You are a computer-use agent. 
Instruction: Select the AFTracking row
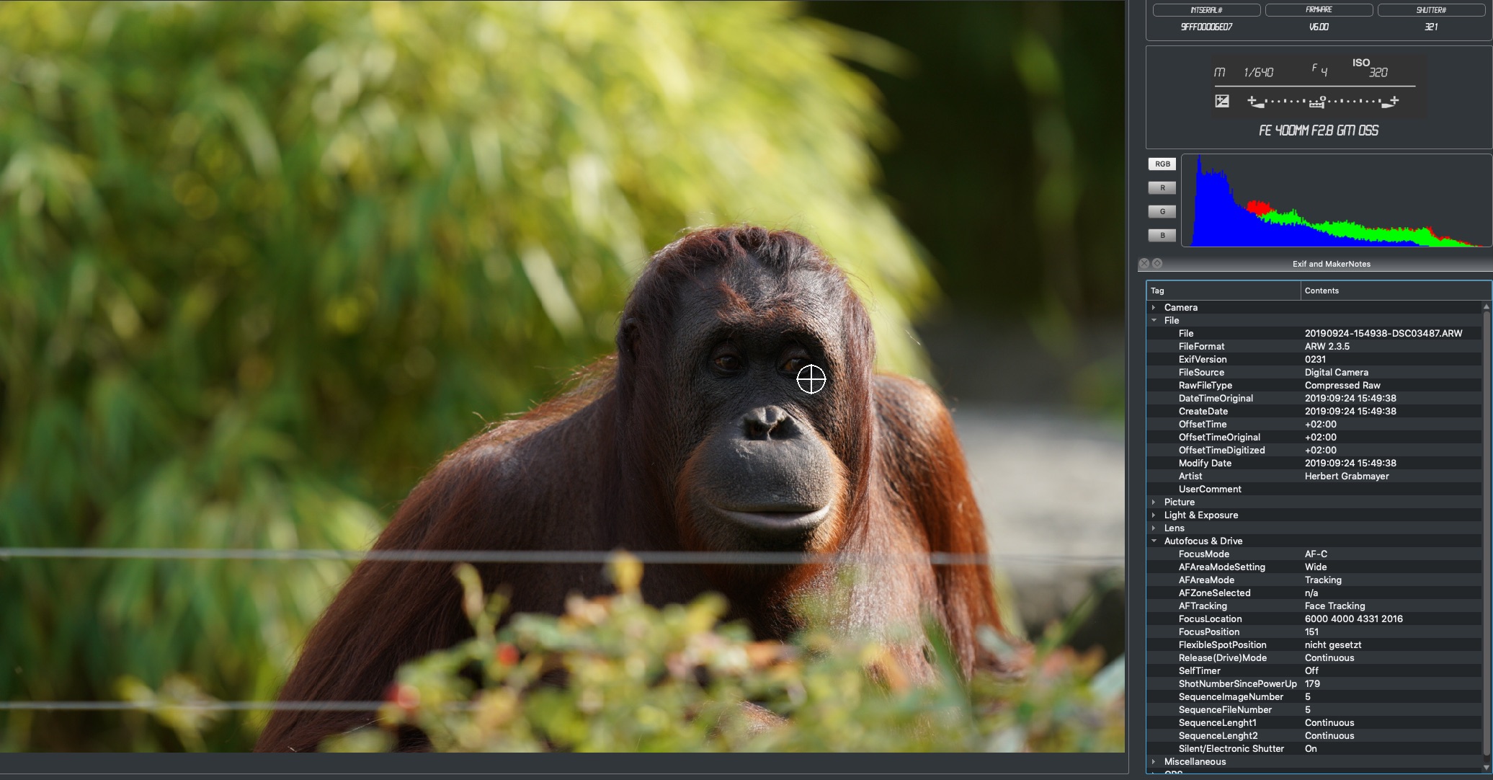click(1314, 606)
